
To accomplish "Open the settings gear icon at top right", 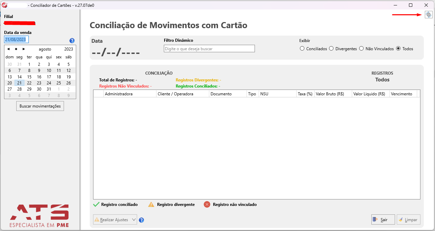I will (x=429, y=15).
